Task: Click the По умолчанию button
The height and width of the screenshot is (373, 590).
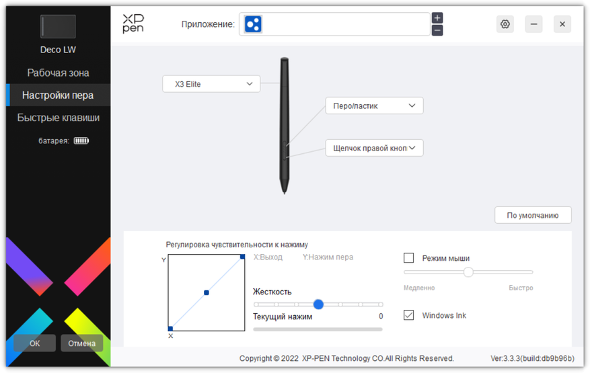Action: click(533, 215)
